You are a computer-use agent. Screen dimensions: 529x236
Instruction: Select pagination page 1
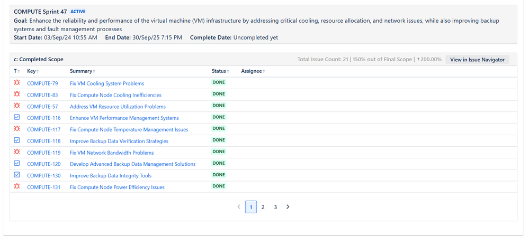250,207
